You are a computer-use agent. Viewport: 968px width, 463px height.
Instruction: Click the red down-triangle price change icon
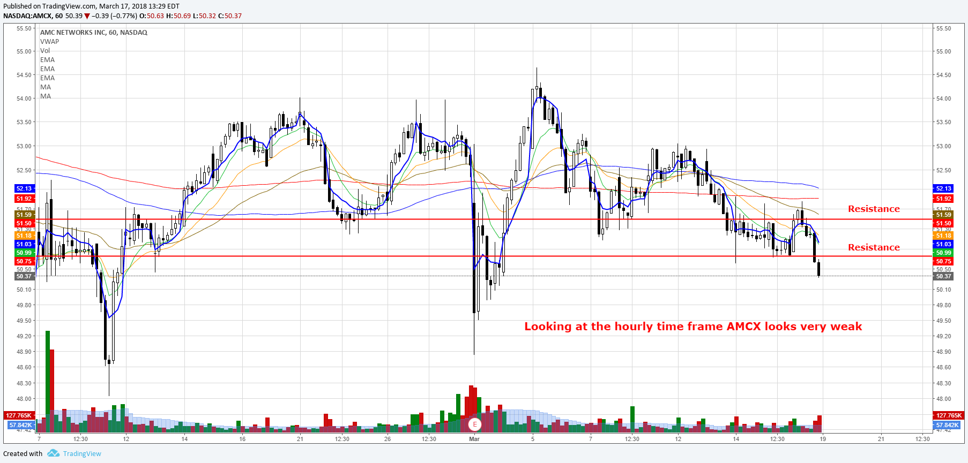coord(87,16)
